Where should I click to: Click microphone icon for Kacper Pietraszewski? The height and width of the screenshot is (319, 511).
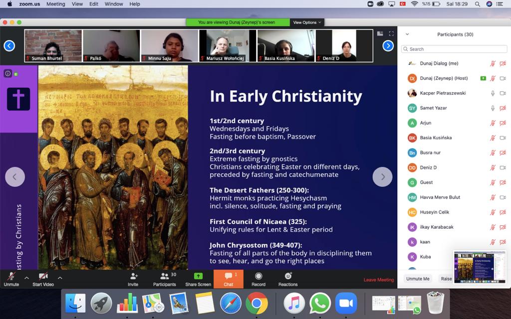493,93
